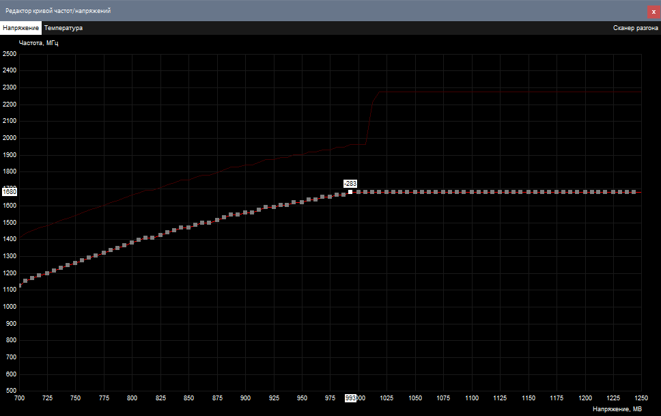661x416 pixels.
Task: Select the curve point at 1050 mV
Action: point(415,192)
